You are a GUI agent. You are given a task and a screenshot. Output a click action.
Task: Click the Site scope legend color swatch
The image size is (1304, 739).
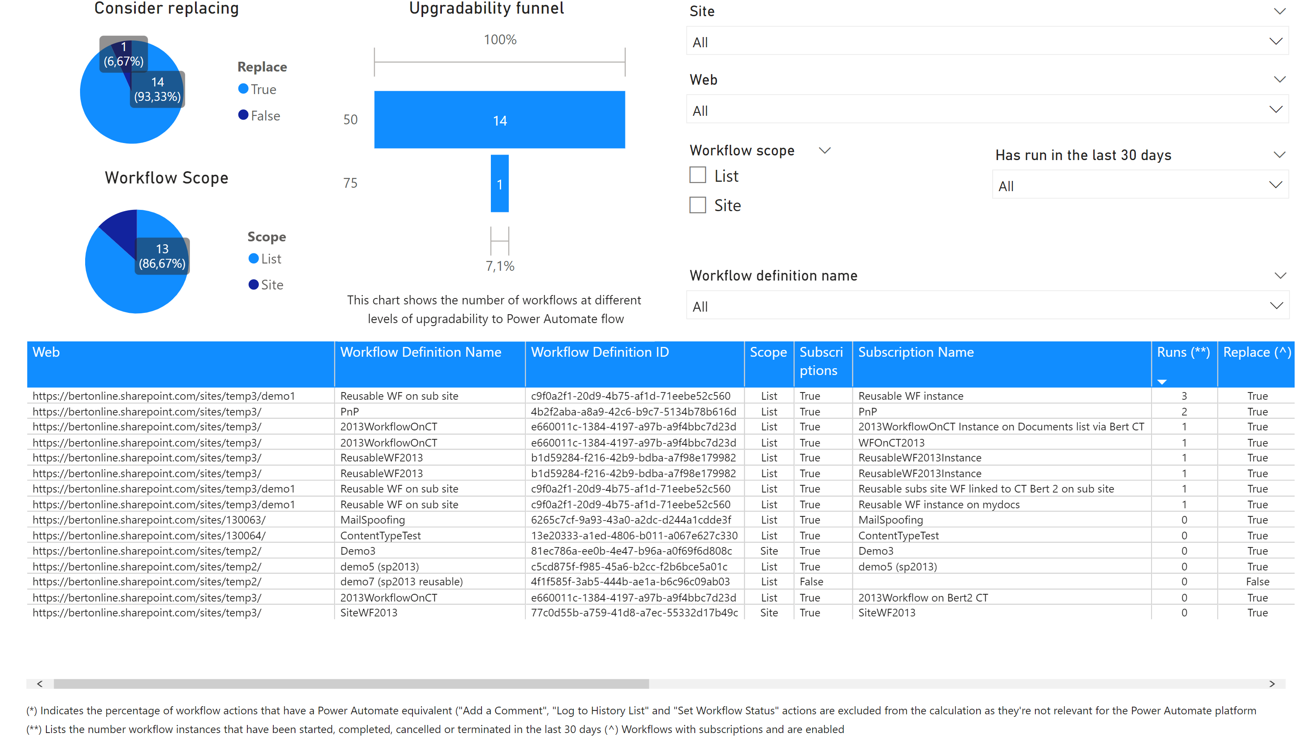pyautogui.click(x=253, y=284)
